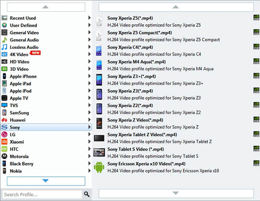Open the HD Video category
This screenshot has height=201, width=260.
point(19,62)
